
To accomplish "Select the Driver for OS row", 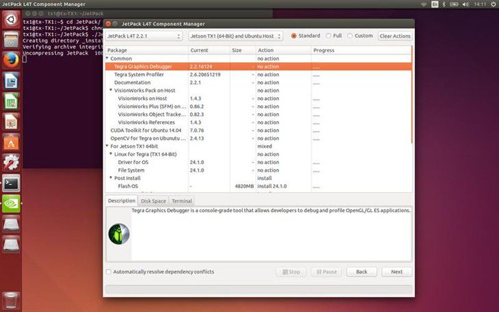I will [x=258, y=162].
